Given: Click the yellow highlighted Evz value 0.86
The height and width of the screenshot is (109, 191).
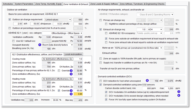Looking at the screenshot, I should (x=78, y=94).
